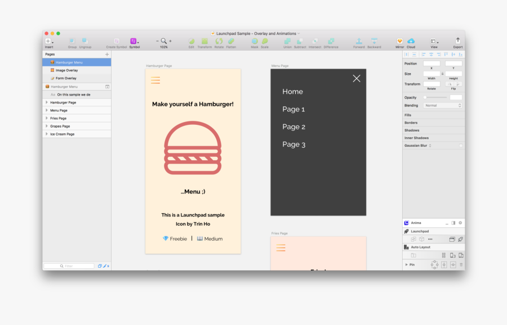Click the Launchpad browser preview icon
This screenshot has width=507, height=325.
(452, 239)
